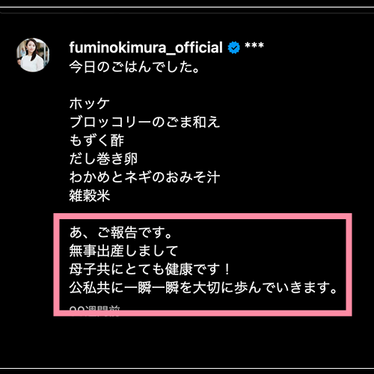
Task: Select the だし巻き卵 text line
Action: pyautogui.click(x=103, y=159)
